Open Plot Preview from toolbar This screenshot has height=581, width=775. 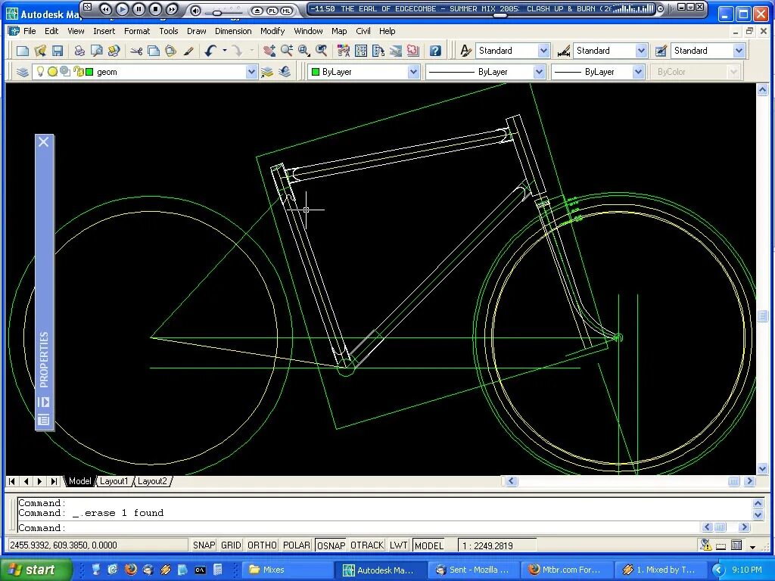tap(96, 51)
